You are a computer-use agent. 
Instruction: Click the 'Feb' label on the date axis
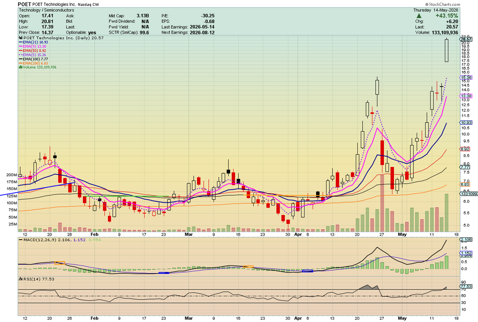(94, 235)
